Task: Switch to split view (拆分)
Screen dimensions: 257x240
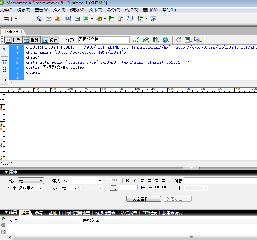Action: tap(31, 40)
